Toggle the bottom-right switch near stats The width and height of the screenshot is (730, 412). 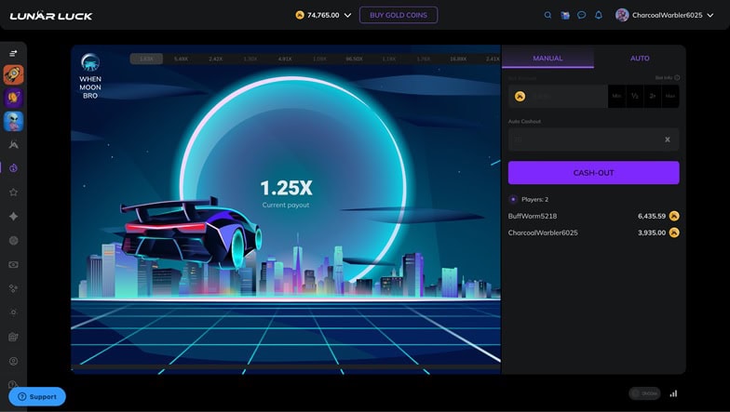[x=643, y=393]
